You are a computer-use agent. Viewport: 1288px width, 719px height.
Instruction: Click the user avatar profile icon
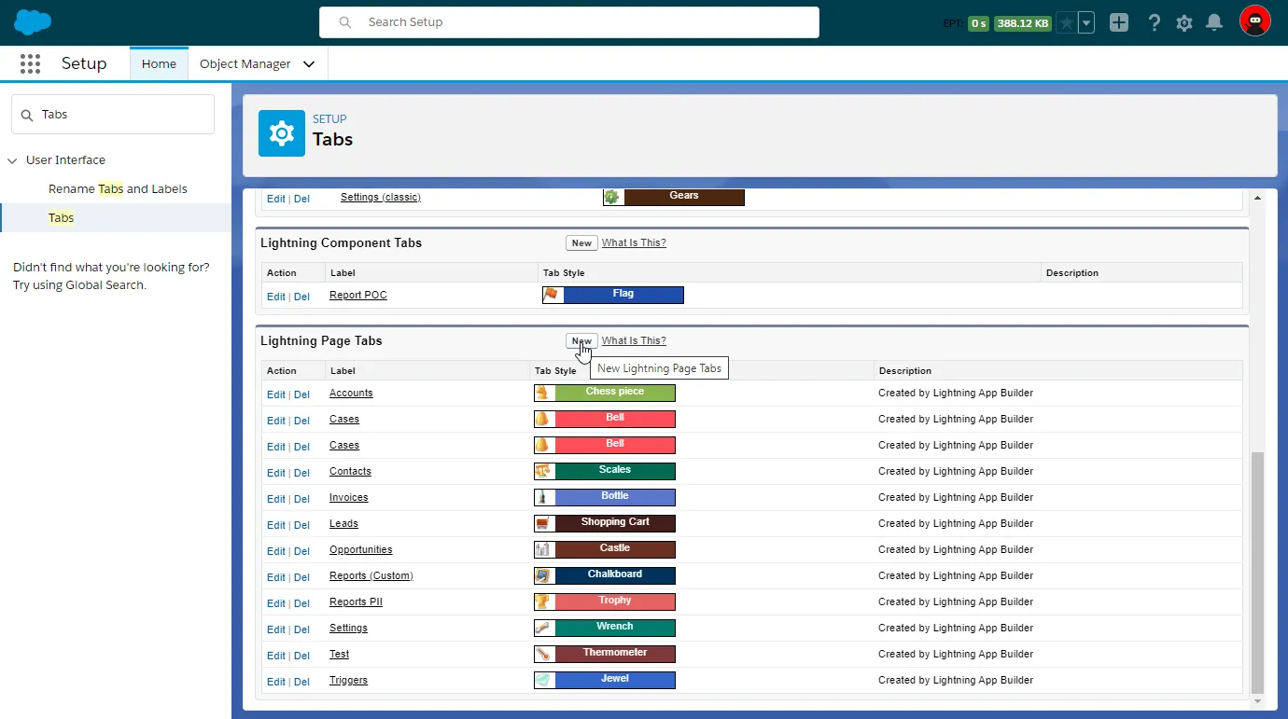coord(1254,21)
